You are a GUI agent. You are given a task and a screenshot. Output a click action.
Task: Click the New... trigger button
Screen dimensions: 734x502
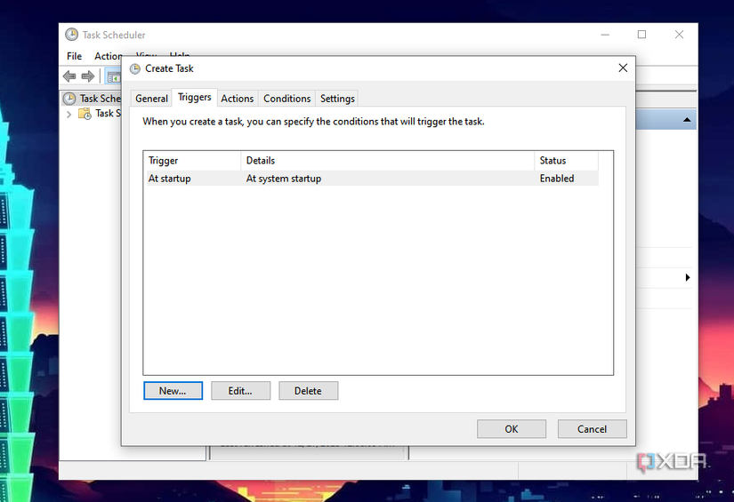pyautogui.click(x=173, y=391)
